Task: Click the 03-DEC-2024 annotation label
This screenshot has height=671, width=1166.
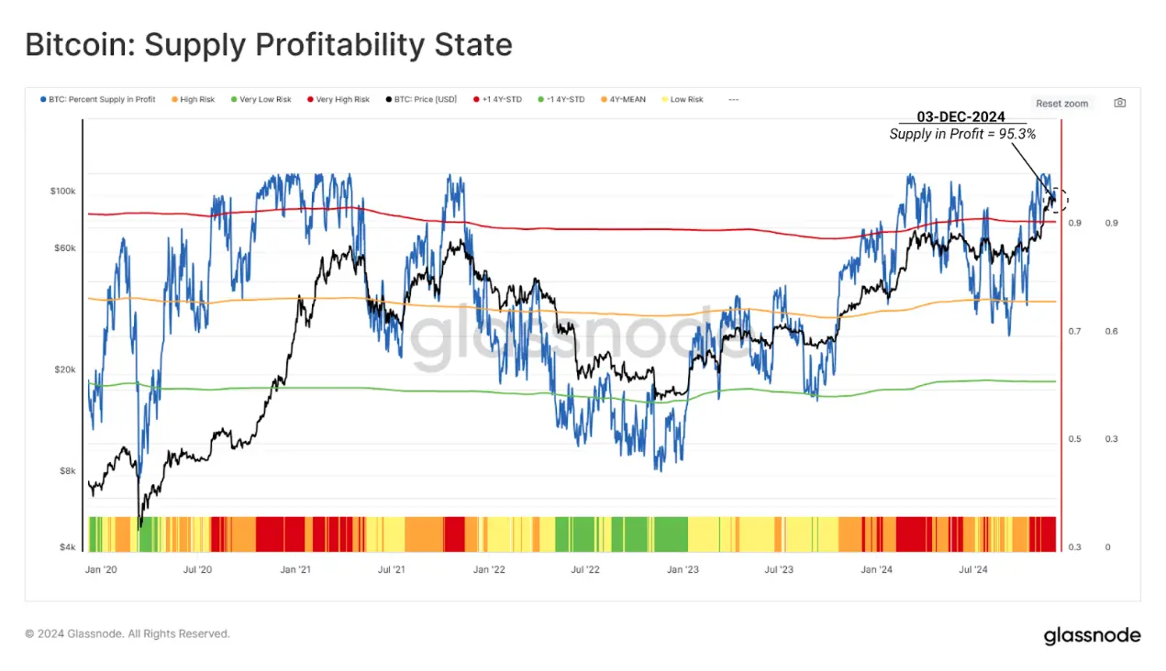Action: pos(961,116)
